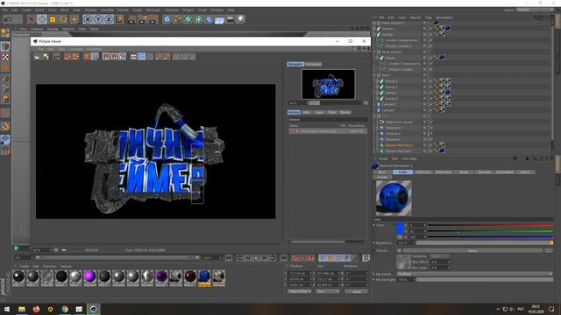The image size is (561, 315).
Task: Click the green Subdivision Surface generator icon
Action: (x=188, y=19)
